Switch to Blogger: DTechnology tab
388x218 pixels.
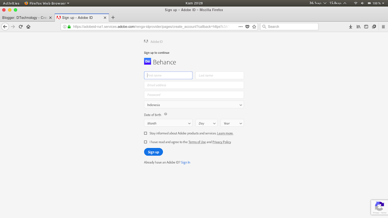25,17
